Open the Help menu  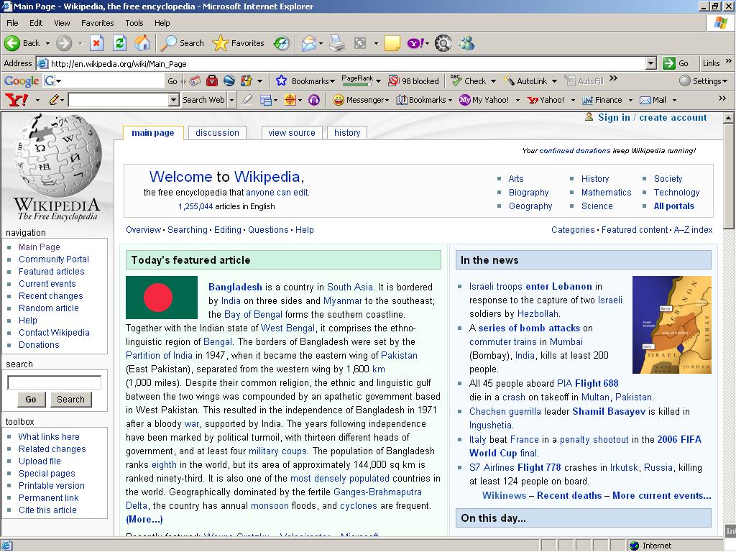(162, 23)
